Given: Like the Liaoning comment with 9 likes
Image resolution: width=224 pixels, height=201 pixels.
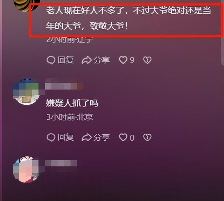Looking at the screenshot, I should pyautogui.click(x=123, y=60).
